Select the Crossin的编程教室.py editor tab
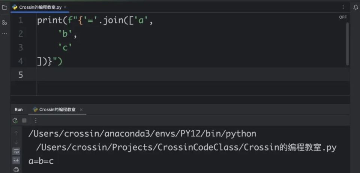 click(37, 7)
